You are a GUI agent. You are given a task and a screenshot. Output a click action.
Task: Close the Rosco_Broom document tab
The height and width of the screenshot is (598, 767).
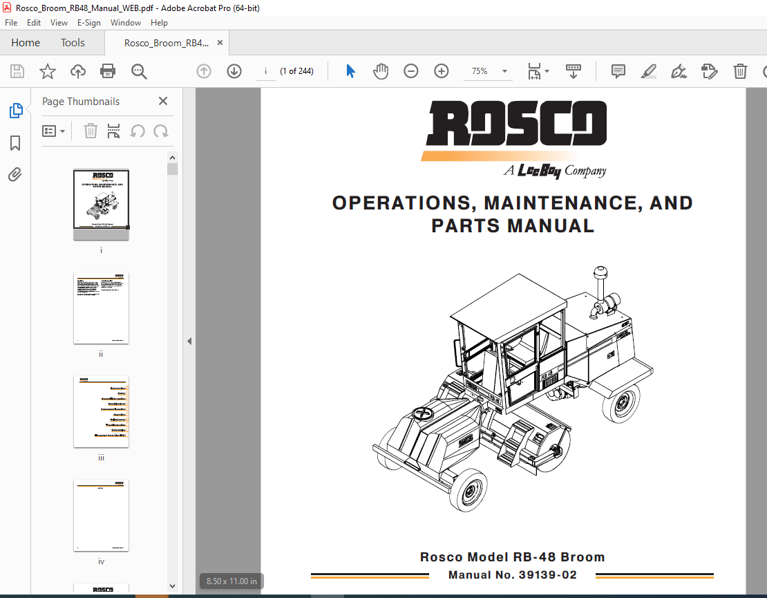click(220, 43)
